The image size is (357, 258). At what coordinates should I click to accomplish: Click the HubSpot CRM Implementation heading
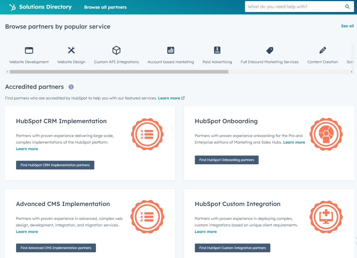[61, 121]
